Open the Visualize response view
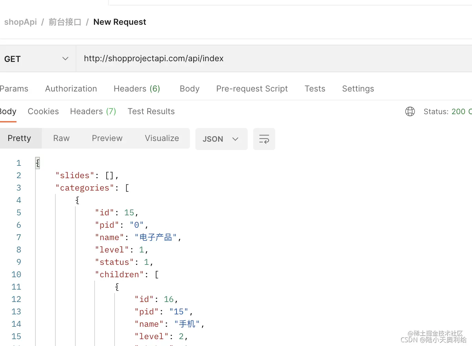Viewport: 472px width, 346px height. click(x=162, y=138)
